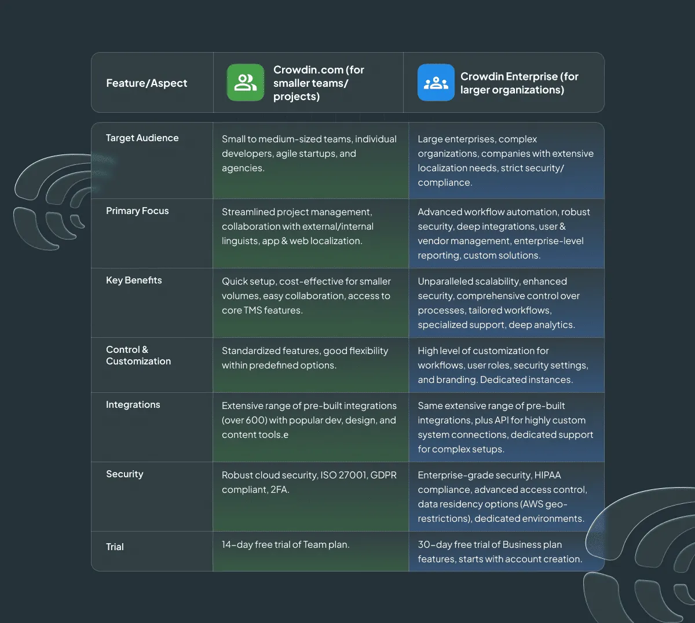
Task: Click the Crowdin.com column heading text
Action: coord(319,83)
